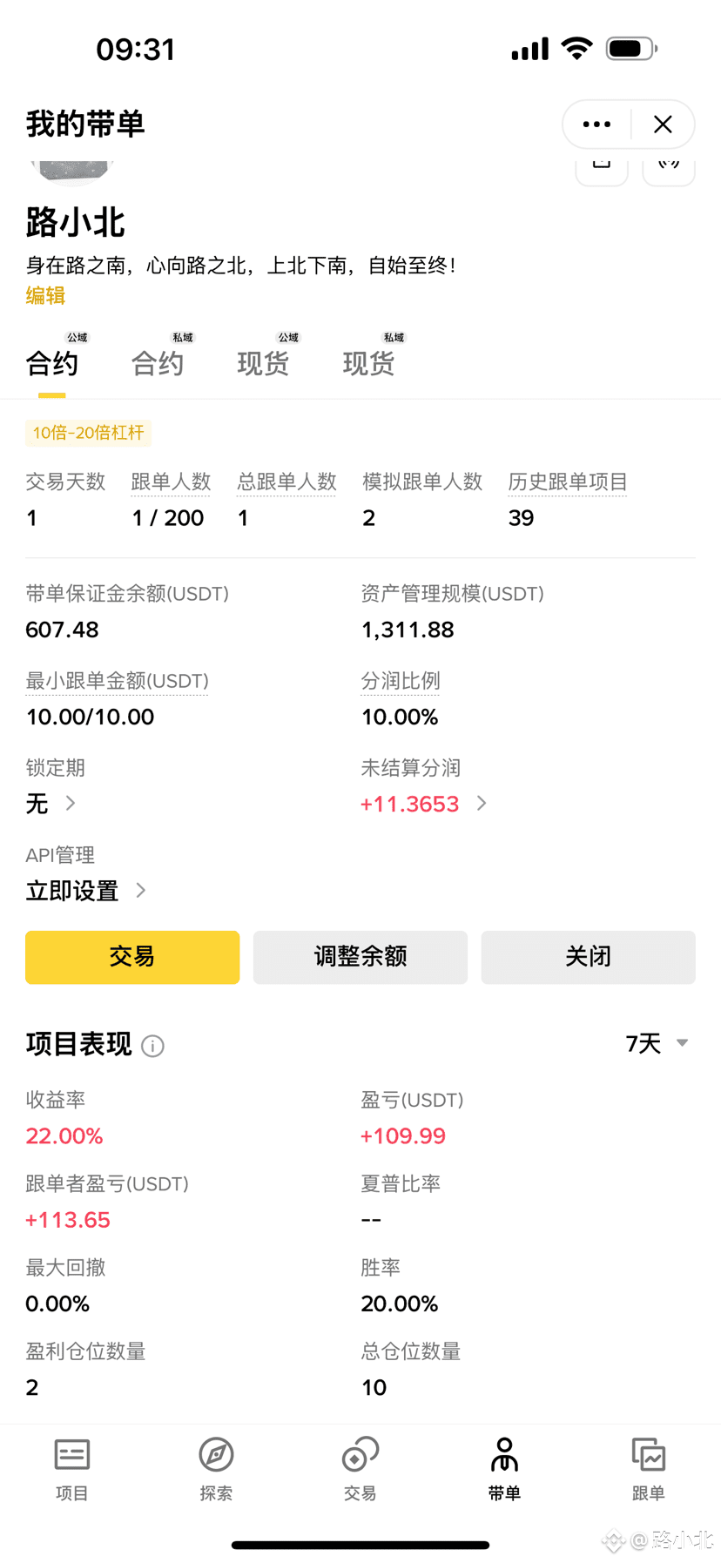Open the three-dot more options menu
This screenshot has height=1563, width=721.
click(596, 125)
